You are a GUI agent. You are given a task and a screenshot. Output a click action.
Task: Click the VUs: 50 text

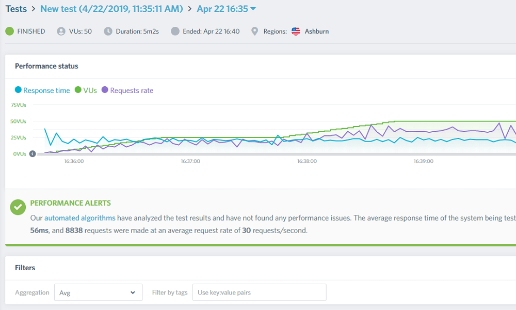tap(80, 32)
